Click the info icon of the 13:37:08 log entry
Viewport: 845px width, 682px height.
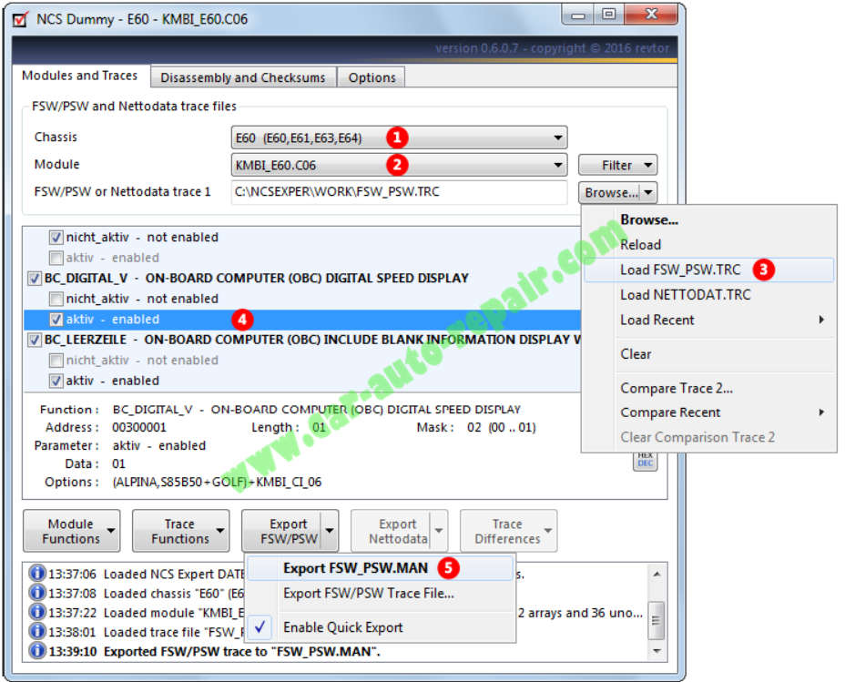coord(36,592)
